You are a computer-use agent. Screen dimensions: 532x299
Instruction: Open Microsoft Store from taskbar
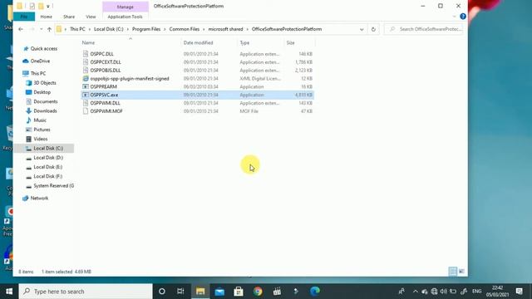tap(239, 292)
